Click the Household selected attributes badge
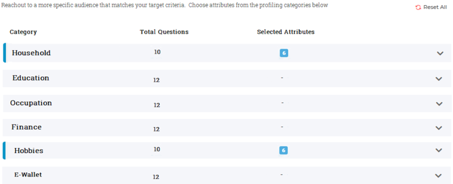 click(284, 53)
